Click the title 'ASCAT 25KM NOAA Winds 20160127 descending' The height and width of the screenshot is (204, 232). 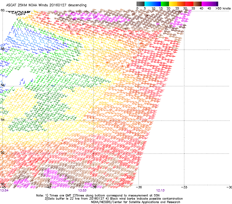click(x=46, y=5)
